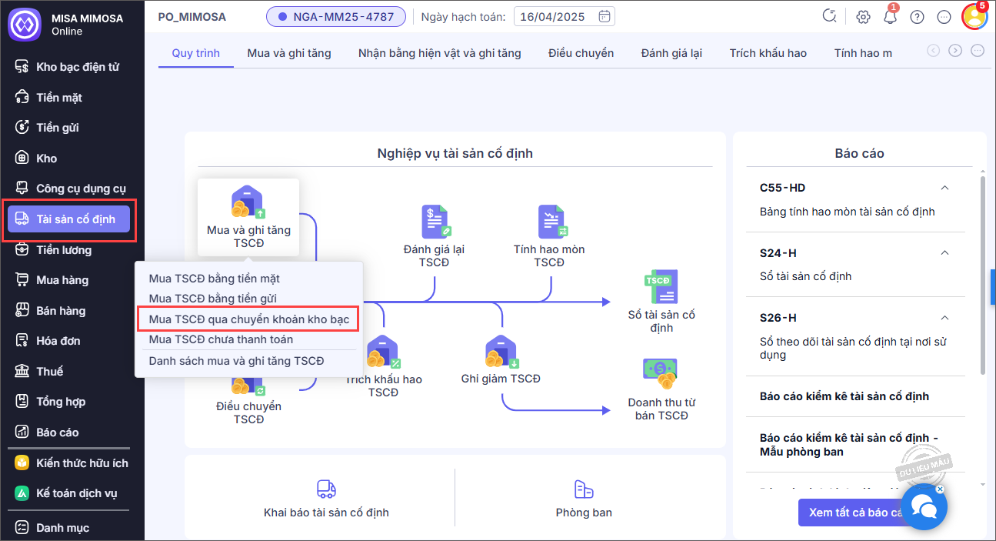Switch to Trích khấu hao tab
This screenshot has width=996, height=541.
coord(768,53)
